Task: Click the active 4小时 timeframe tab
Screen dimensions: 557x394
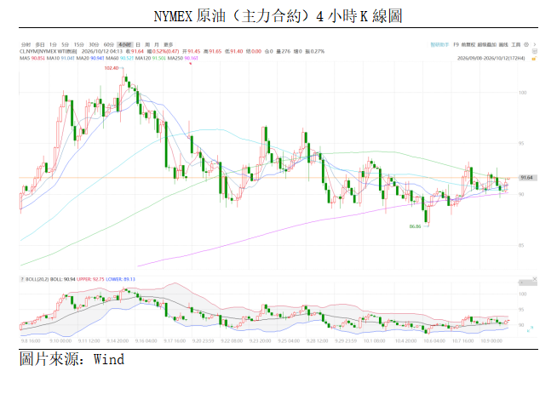Action: pos(124,45)
